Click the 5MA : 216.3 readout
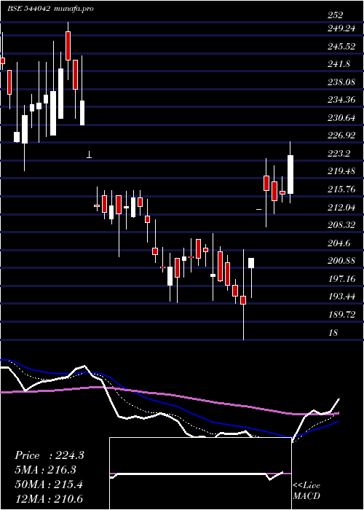Image resolution: width=364 pixels, height=510 pixels. coord(46,470)
